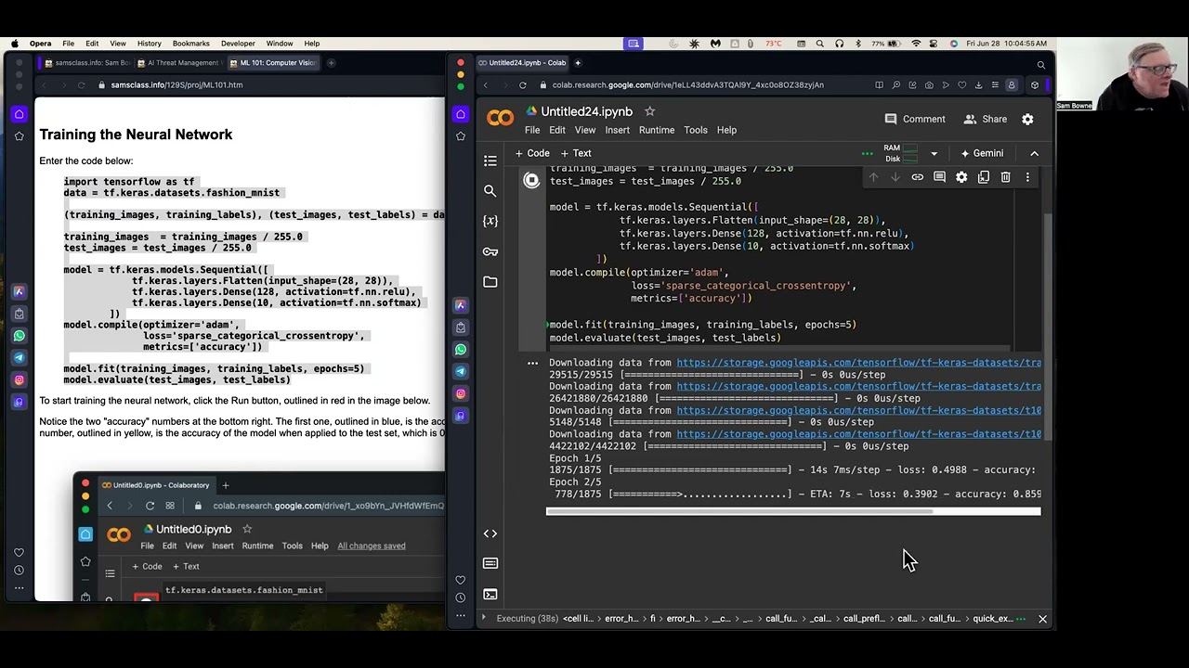
Task: Open Instagram in Colab window sidebar
Action: pos(460,394)
